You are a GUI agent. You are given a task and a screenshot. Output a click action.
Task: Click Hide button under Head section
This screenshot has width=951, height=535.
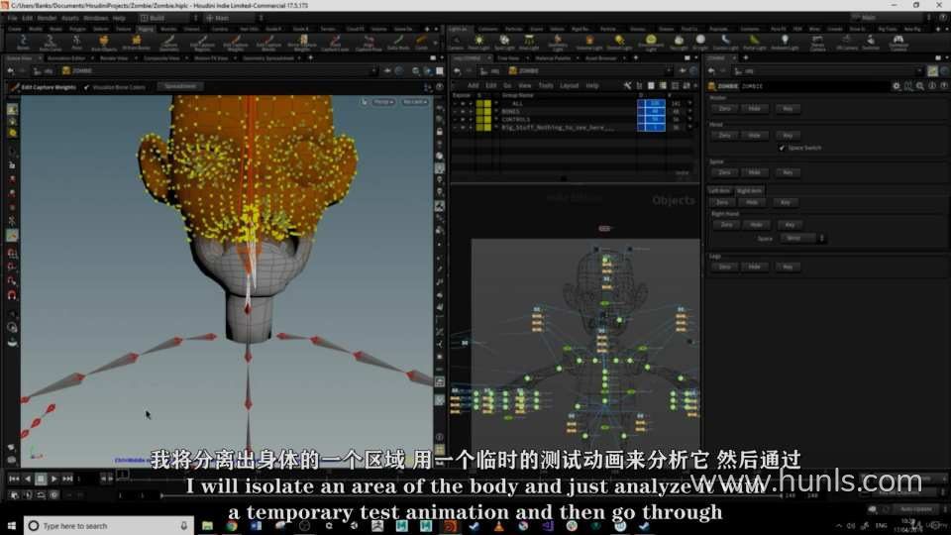pos(754,136)
